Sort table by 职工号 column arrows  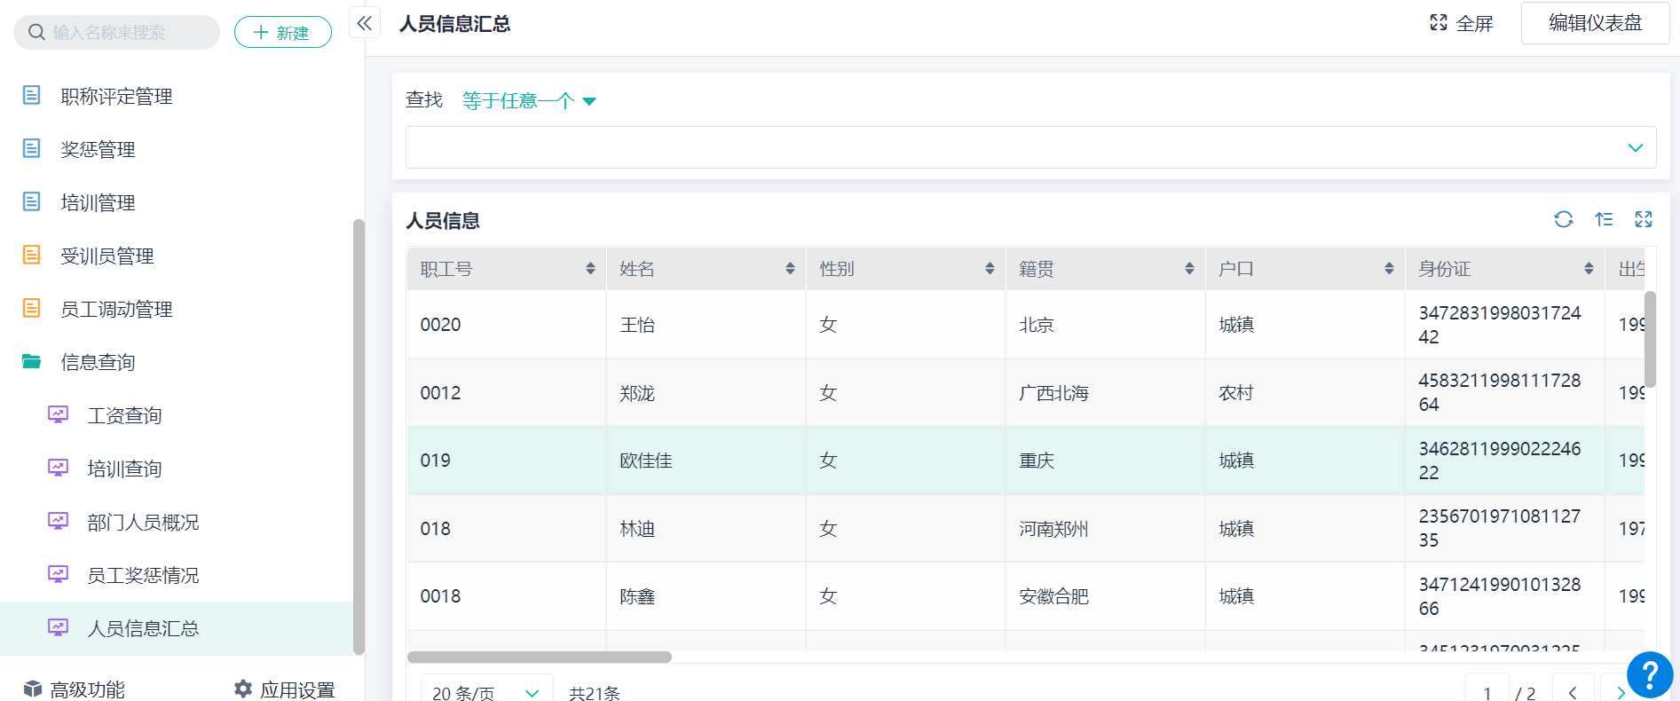590,269
